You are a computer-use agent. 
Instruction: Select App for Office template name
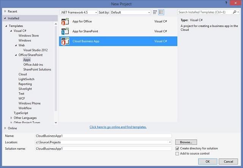click(82, 21)
